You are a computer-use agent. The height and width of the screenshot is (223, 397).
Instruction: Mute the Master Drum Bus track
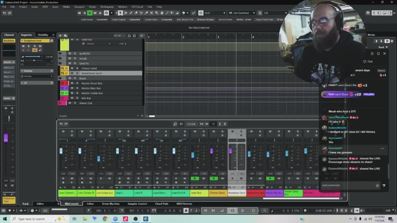click(72, 83)
